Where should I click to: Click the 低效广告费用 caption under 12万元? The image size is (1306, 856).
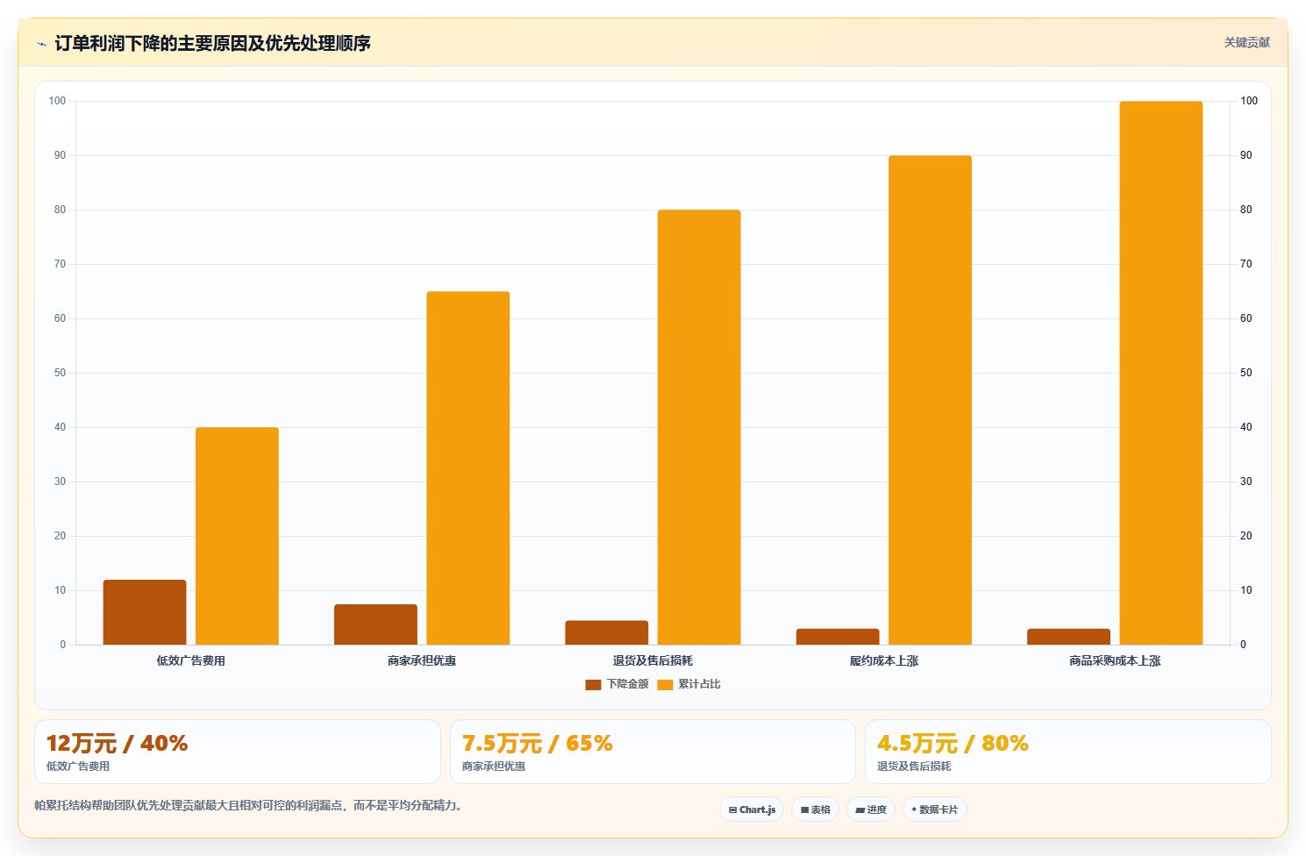pos(78,767)
